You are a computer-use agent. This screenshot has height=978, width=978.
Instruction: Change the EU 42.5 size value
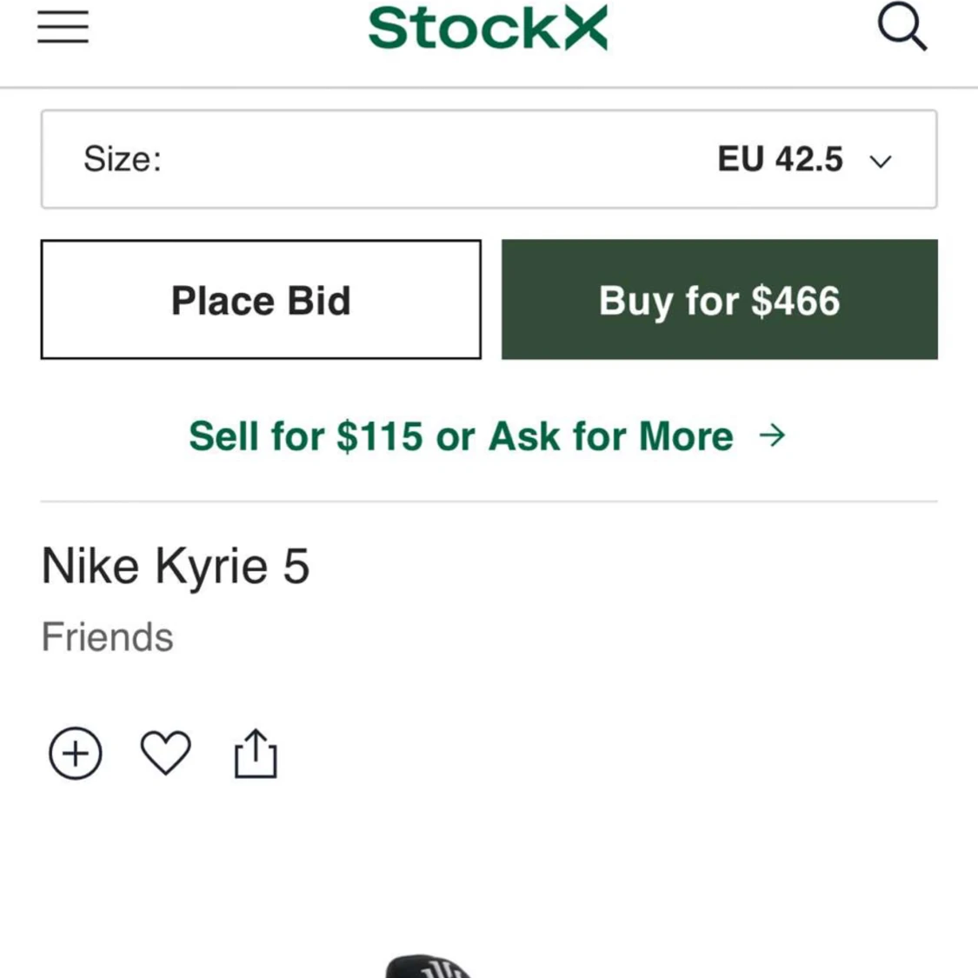pos(781,159)
